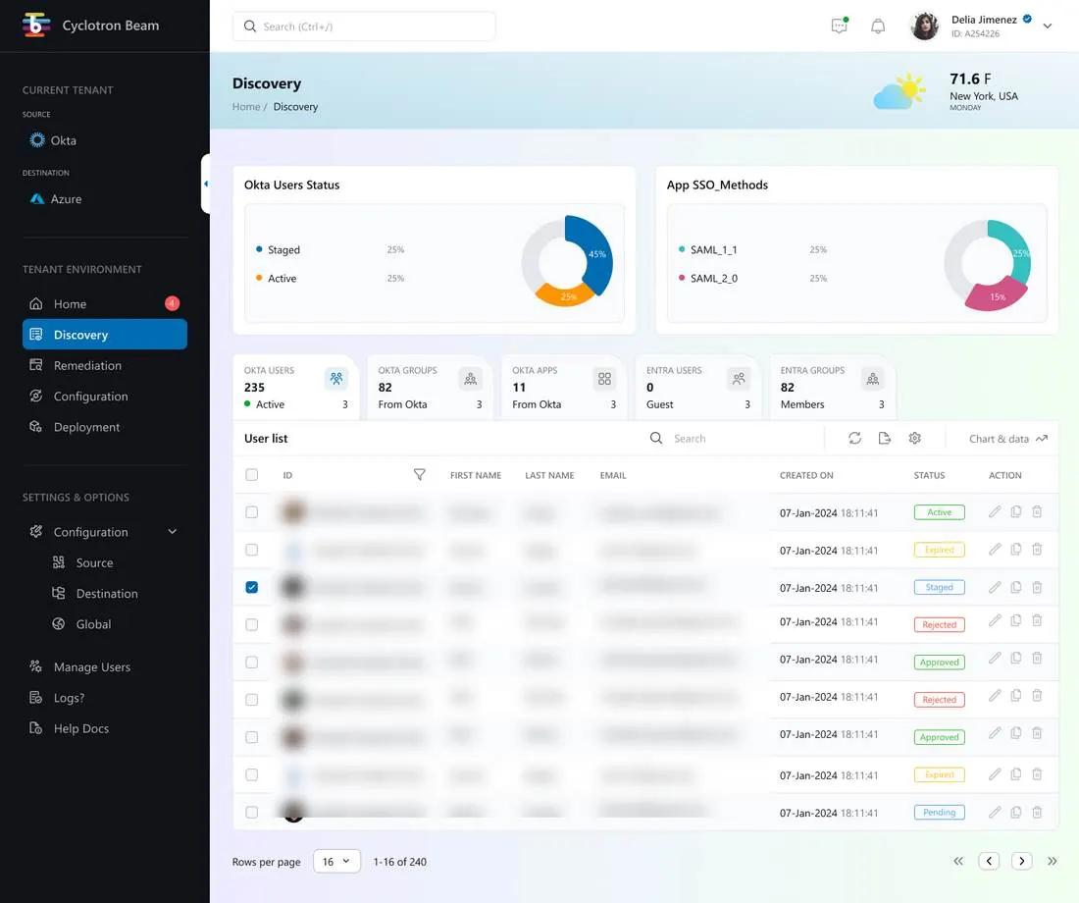
Task: Select the Entra Groups tab card
Action: pos(833,387)
